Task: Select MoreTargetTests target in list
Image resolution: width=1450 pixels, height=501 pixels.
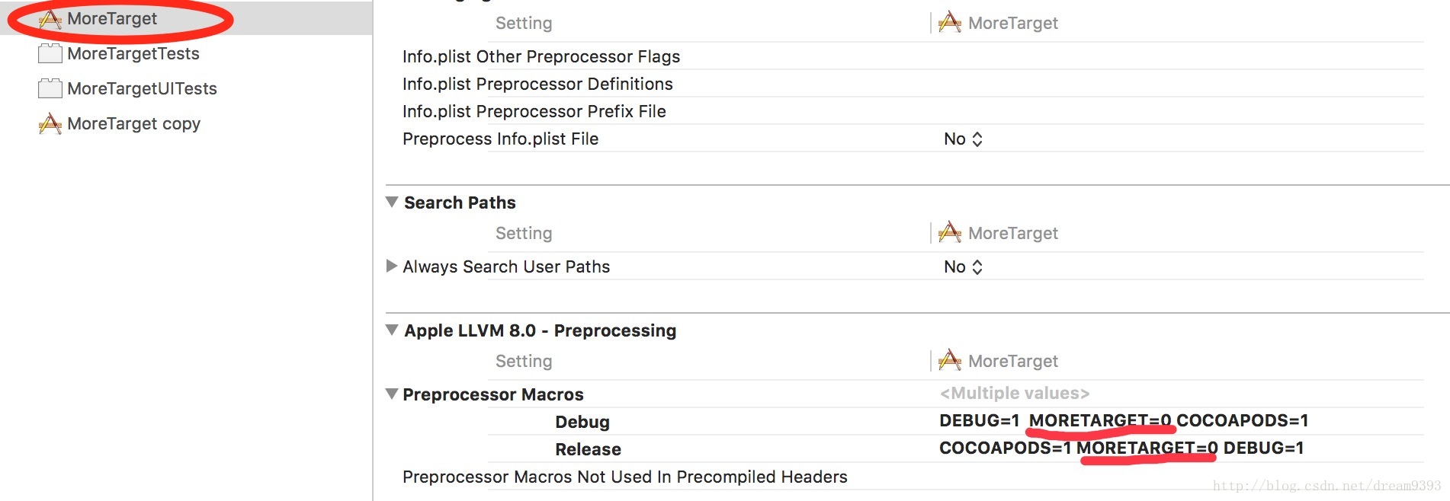Action: coord(133,54)
